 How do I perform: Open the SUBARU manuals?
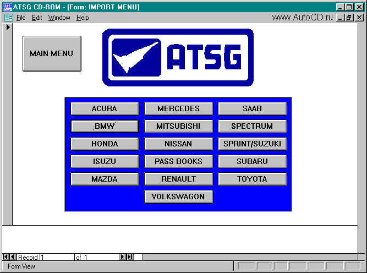click(x=253, y=161)
